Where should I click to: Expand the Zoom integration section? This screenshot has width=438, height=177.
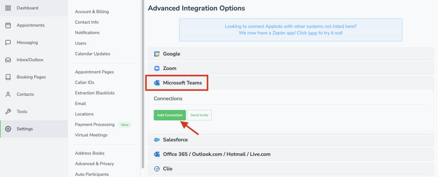pyautogui.click(x=290, y=69)
